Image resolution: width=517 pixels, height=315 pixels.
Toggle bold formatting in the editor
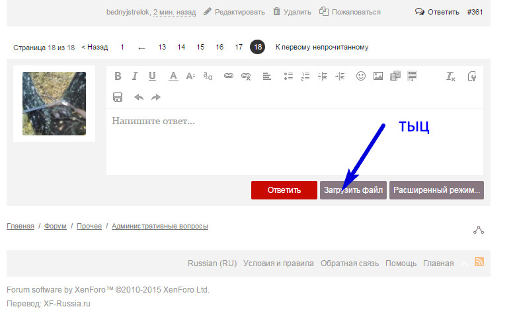(x=118, y=76)
